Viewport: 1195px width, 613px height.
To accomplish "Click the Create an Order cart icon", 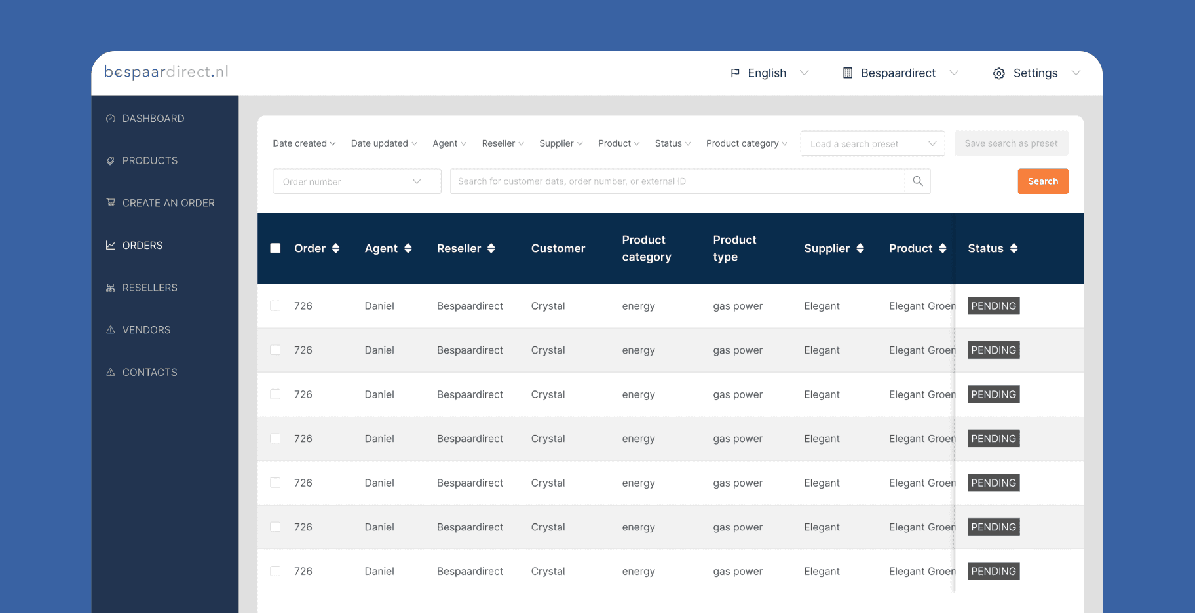I will coord(111,203).
